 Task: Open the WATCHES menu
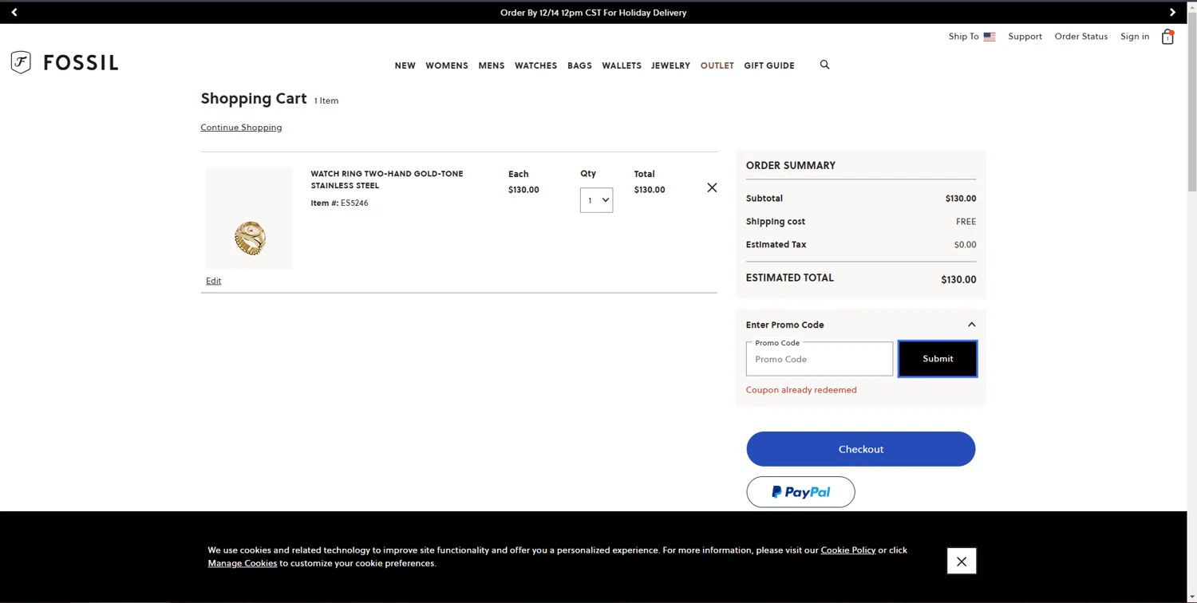(535, 65)
